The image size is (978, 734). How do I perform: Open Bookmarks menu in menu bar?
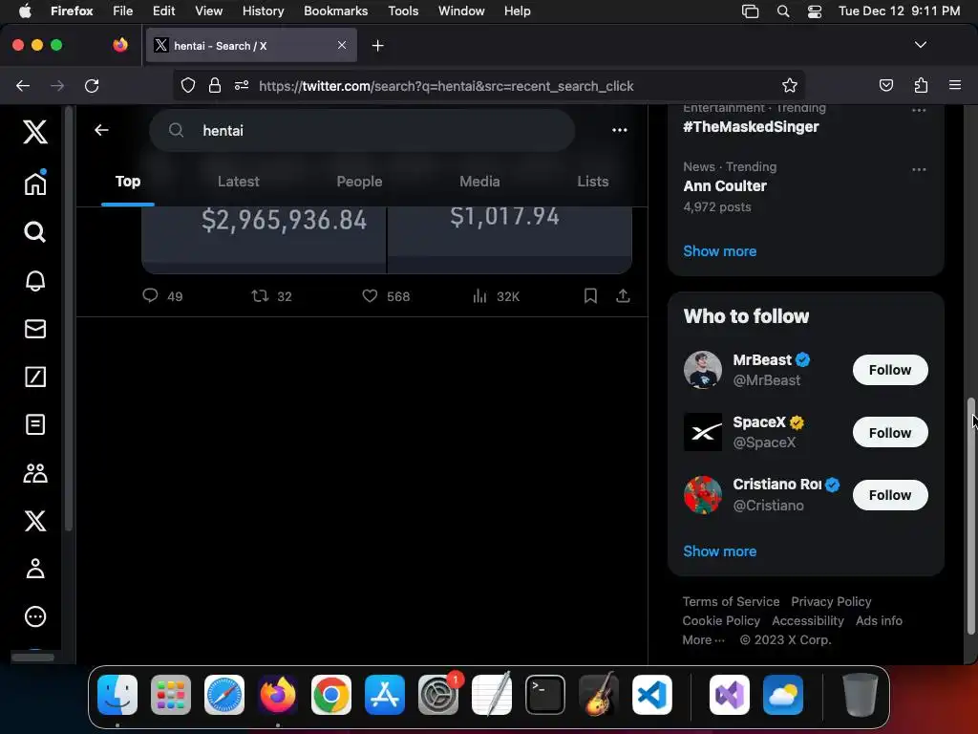tap(335, 11)
